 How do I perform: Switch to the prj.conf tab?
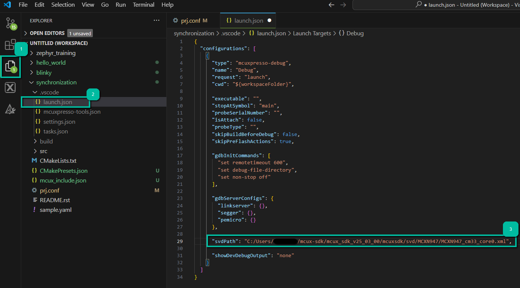click(190, 21)
